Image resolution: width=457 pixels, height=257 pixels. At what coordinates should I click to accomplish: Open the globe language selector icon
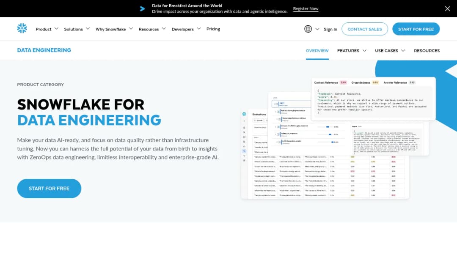pyautogui.click(x=308, y=29)
